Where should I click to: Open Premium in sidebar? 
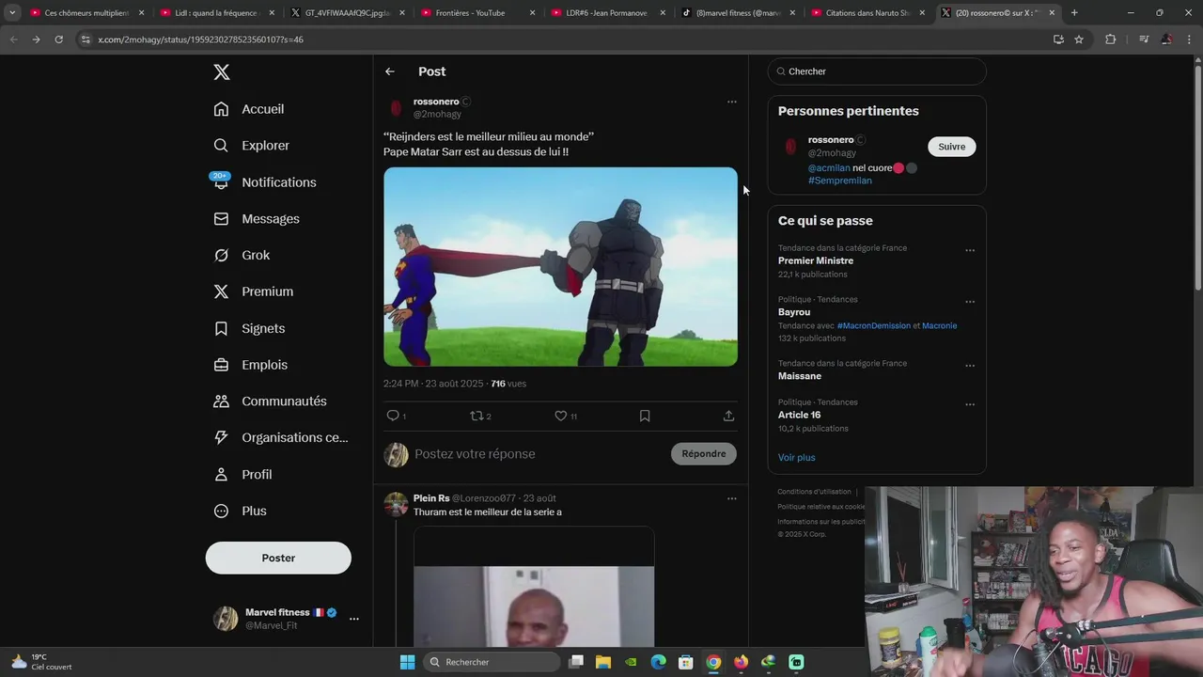[254, 291]
